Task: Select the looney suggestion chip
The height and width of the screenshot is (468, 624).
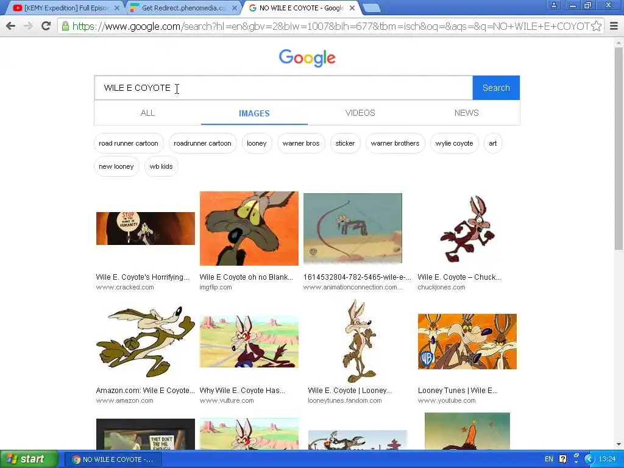Action: point(257,143)
